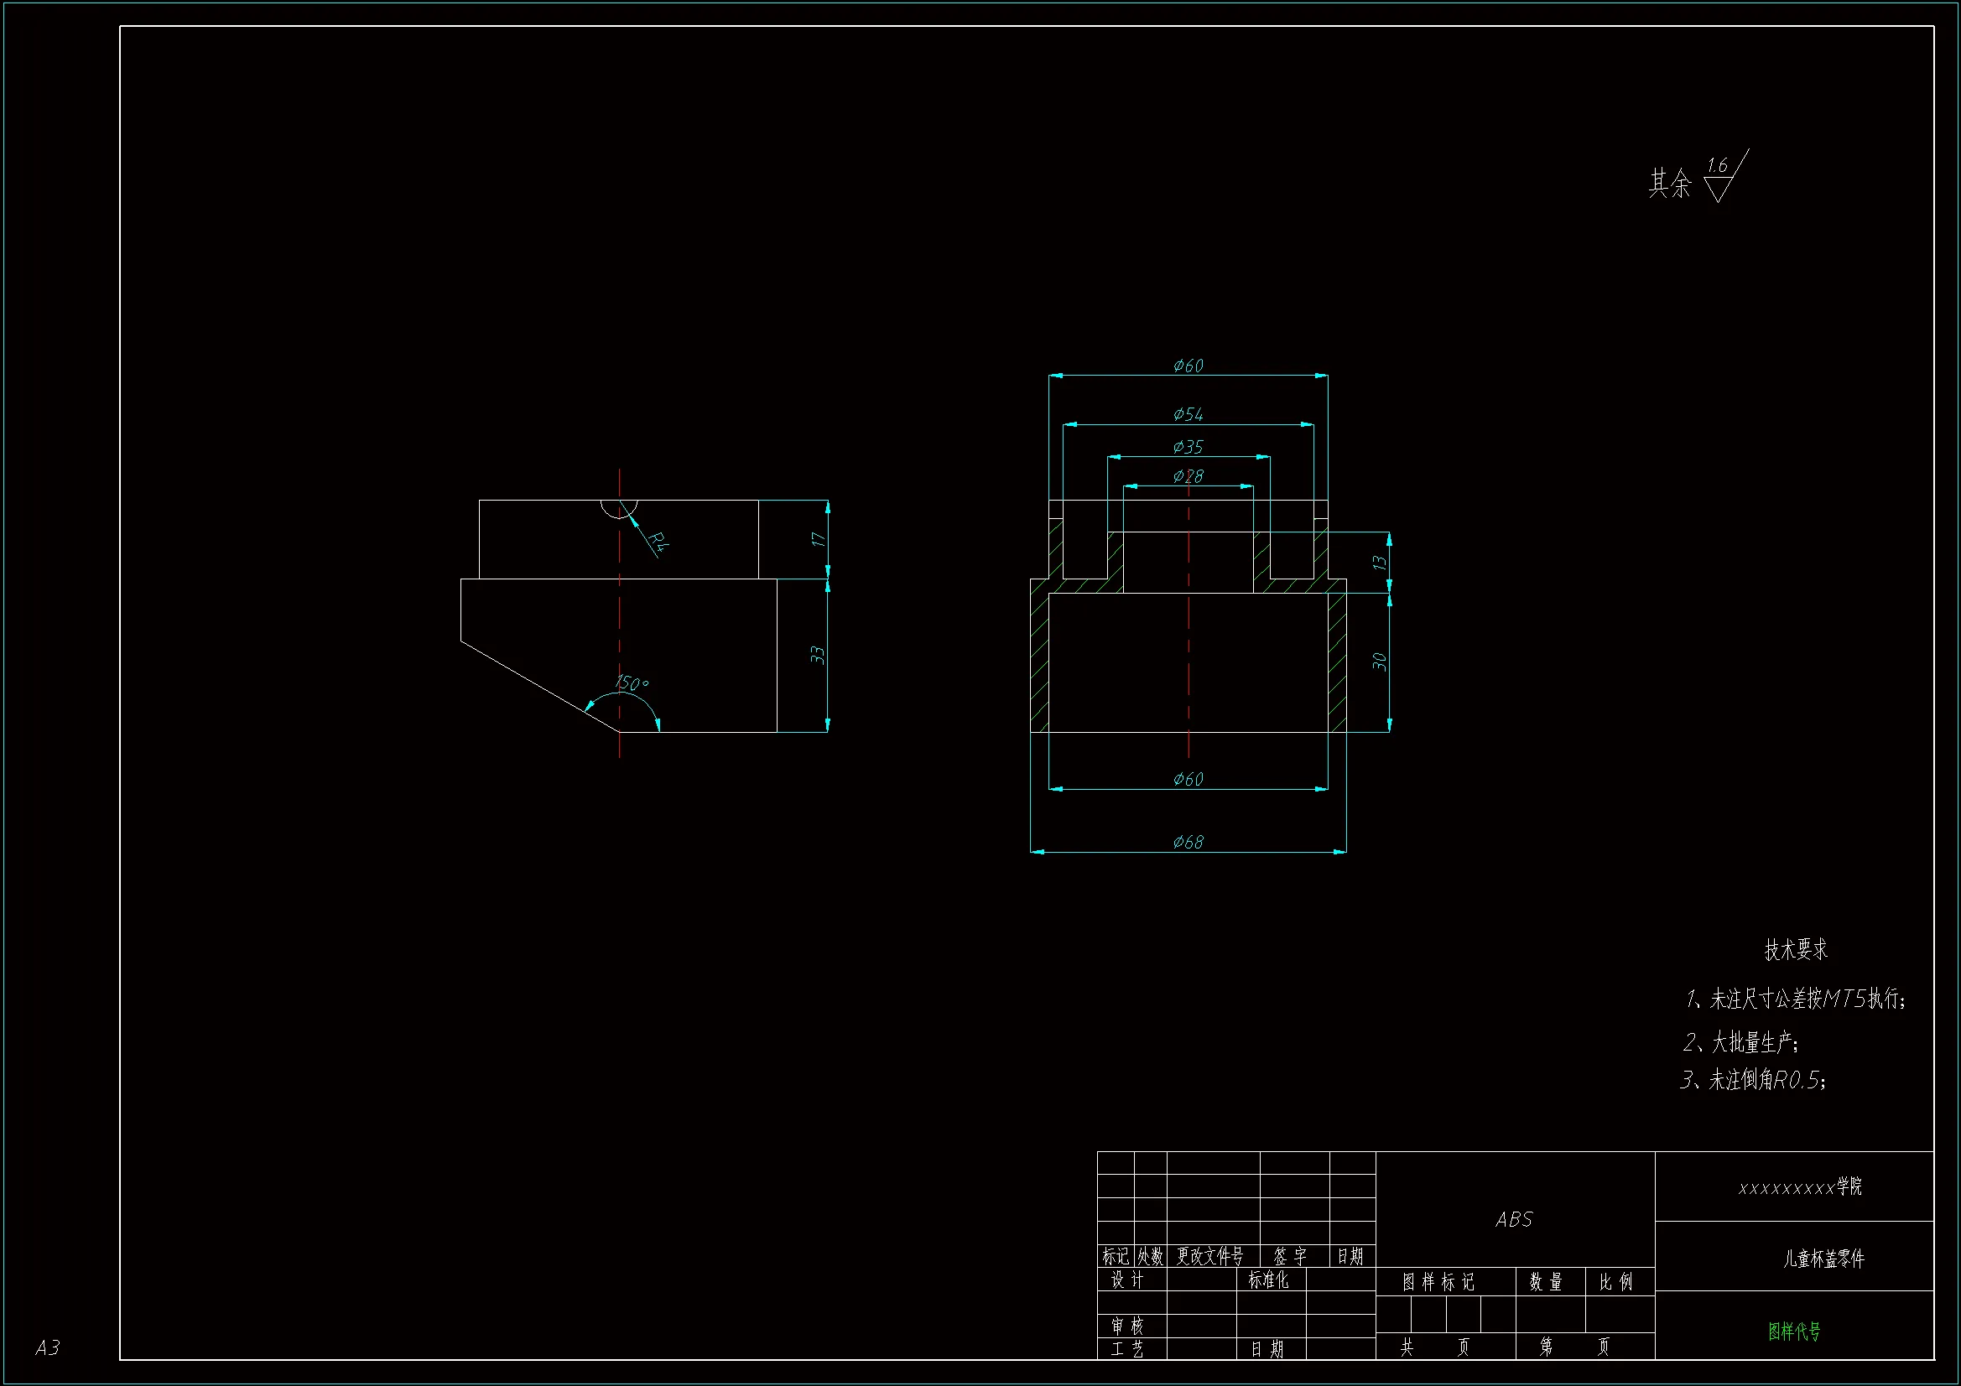Click the 技术要求 heading text
Viewport: 1961px width, 1386px height.
point(1795,950)
